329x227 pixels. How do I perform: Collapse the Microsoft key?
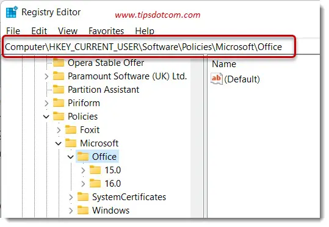(x=59, y=143)
